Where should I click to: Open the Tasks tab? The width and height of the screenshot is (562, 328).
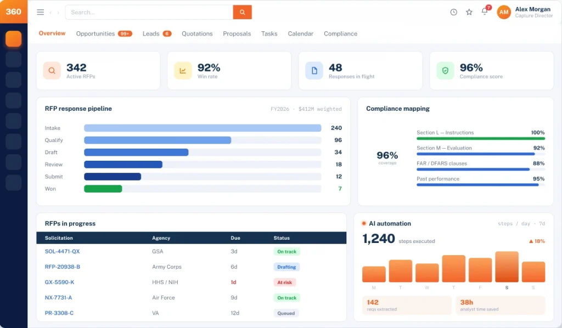coord(269,33)
